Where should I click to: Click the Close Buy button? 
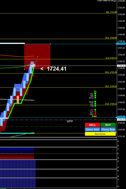click(108, 129)
